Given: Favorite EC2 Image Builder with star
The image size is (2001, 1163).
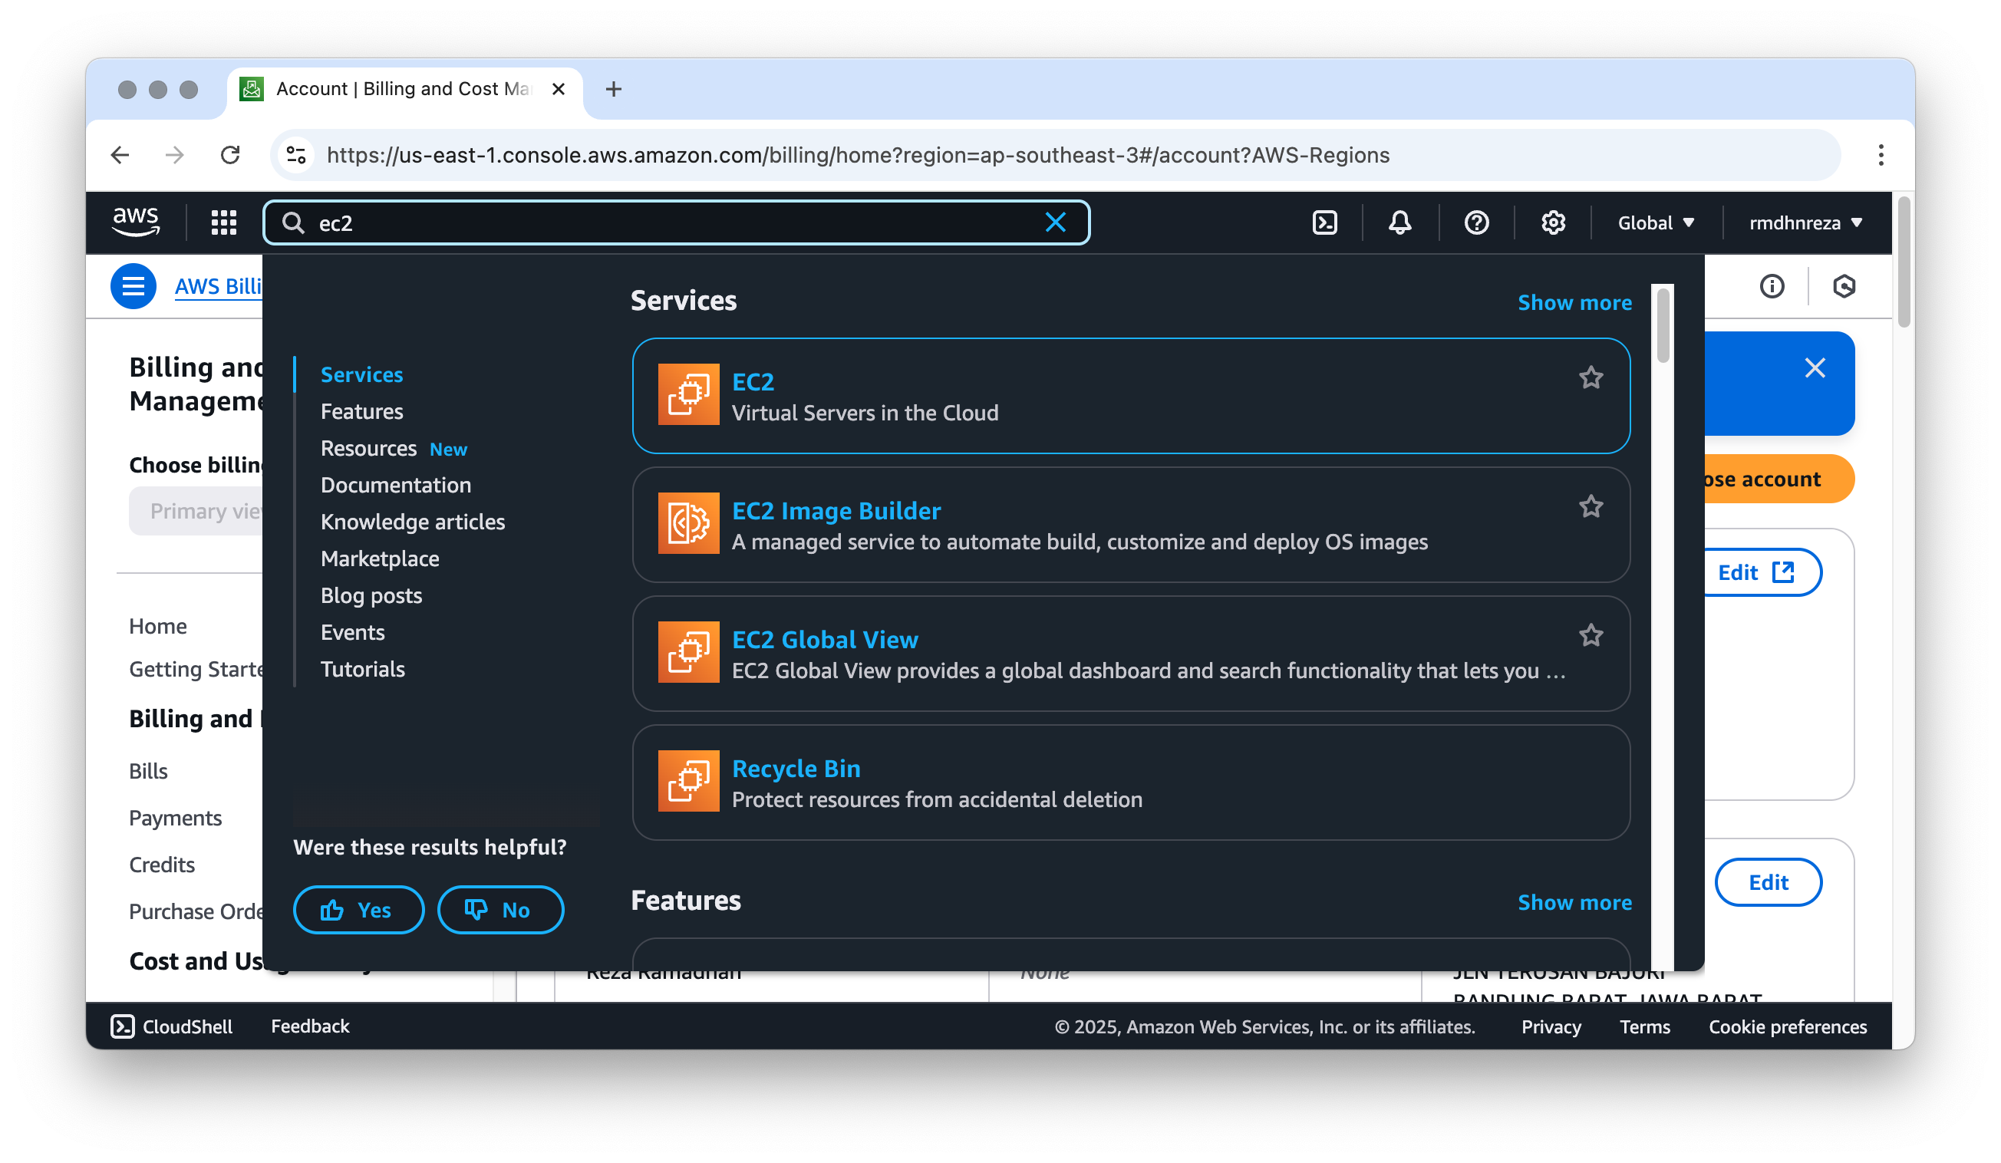Looking at the screenshot, I should click(x=1590, y=506).
